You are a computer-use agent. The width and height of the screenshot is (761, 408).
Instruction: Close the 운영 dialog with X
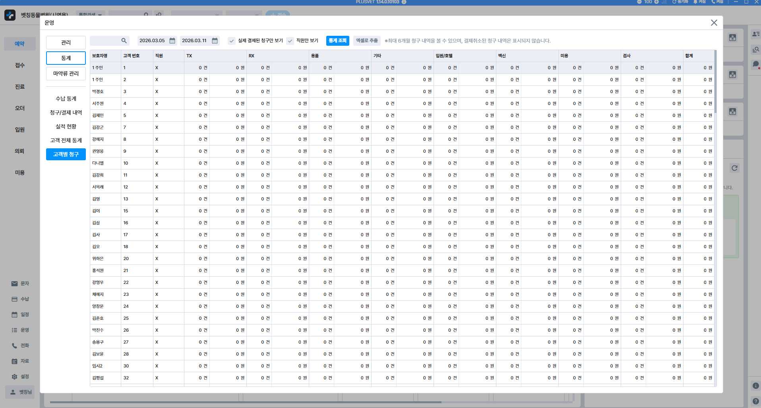714,23
